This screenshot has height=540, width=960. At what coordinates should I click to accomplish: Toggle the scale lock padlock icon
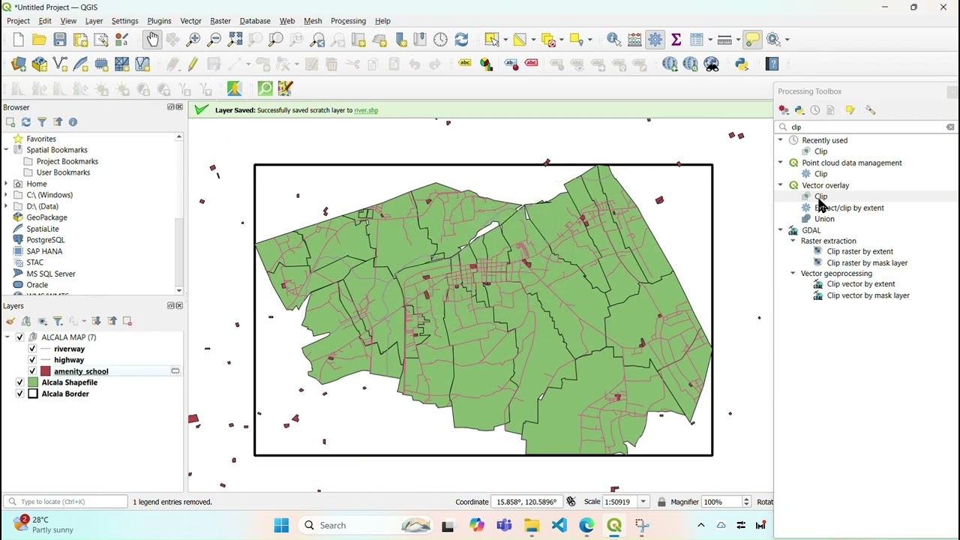click(661, 502)
